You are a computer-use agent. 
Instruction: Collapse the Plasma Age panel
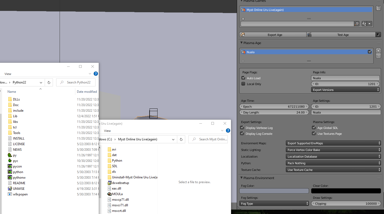pyautogui.click(x=241, y=43)
